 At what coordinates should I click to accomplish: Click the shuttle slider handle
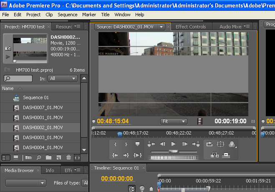(x=173, y=152)
